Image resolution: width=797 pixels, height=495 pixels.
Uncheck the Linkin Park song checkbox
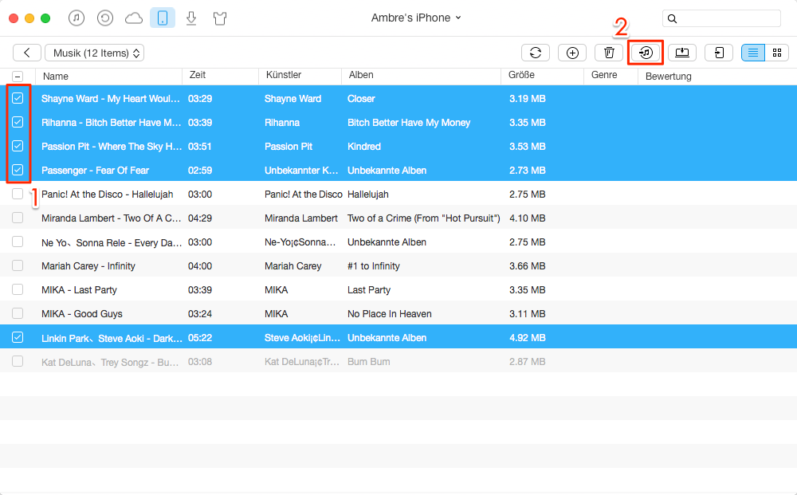coord(18,337)
